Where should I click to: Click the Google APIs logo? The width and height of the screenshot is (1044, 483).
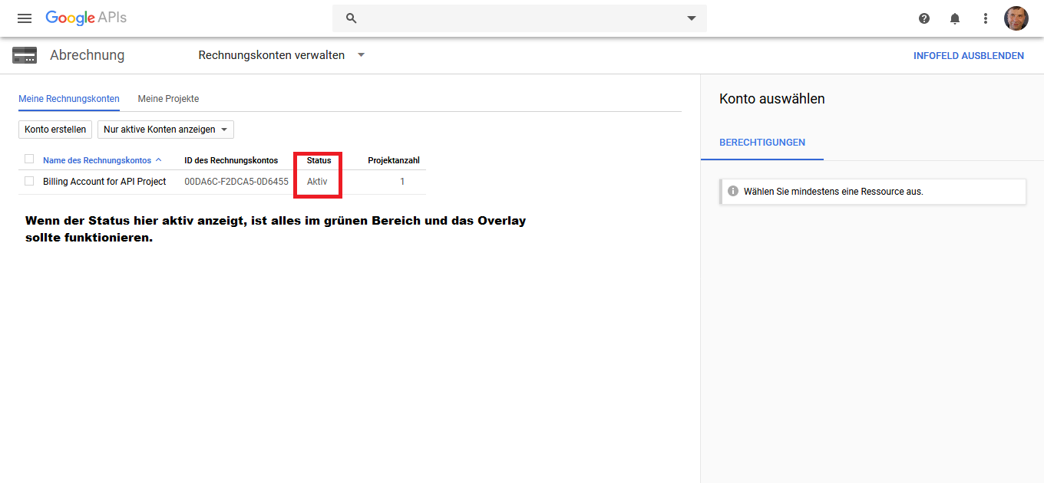86,18
